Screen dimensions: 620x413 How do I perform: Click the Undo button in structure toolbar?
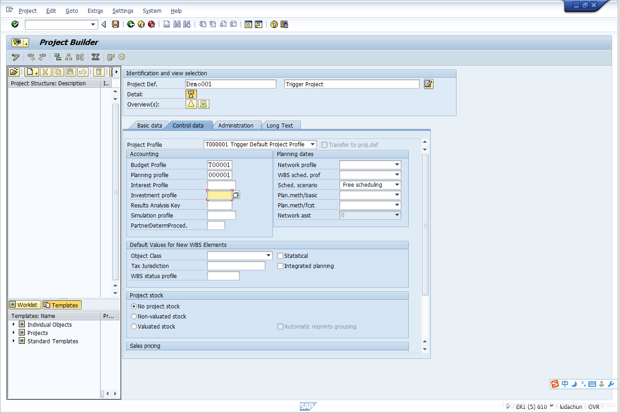point(83,72)
